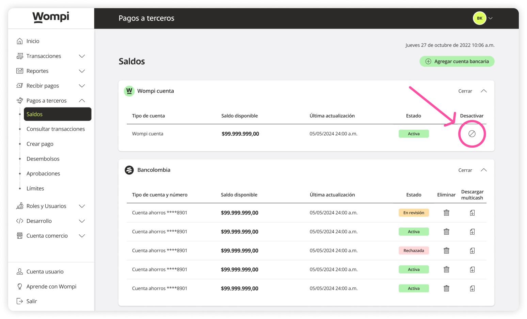Collapse the Wompi cuenta panel
527x319 pixels.
tap(472, 91)
